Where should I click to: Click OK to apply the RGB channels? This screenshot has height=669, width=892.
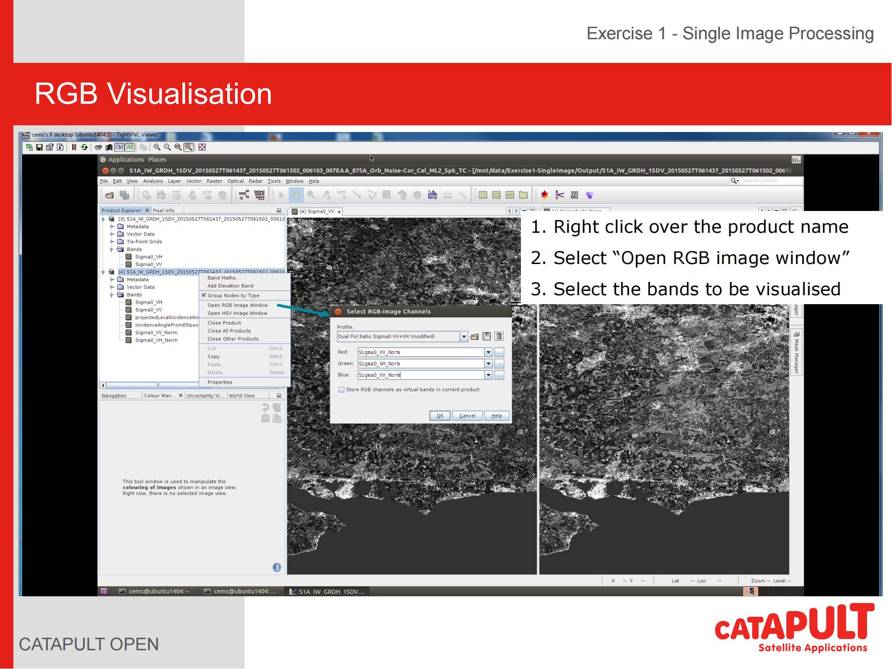pyautogui.click(x=440, y=415)
